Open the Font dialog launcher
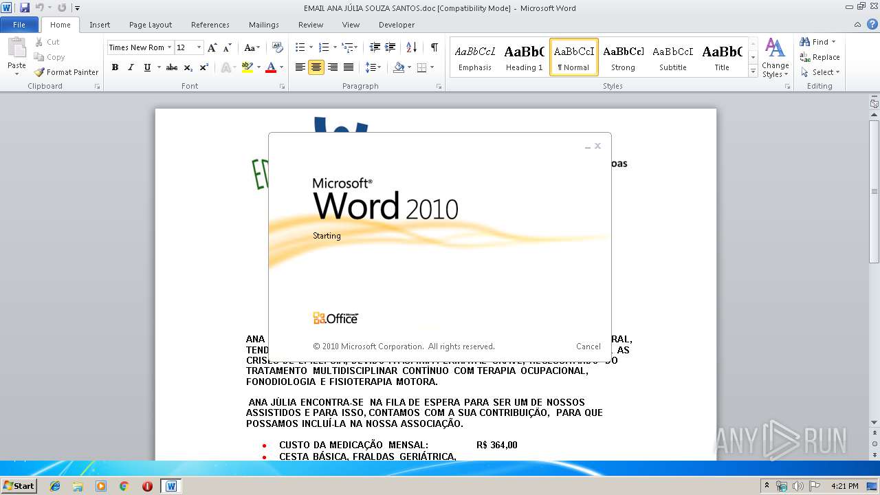Screen dimensions: 880x495 (282, 87)
